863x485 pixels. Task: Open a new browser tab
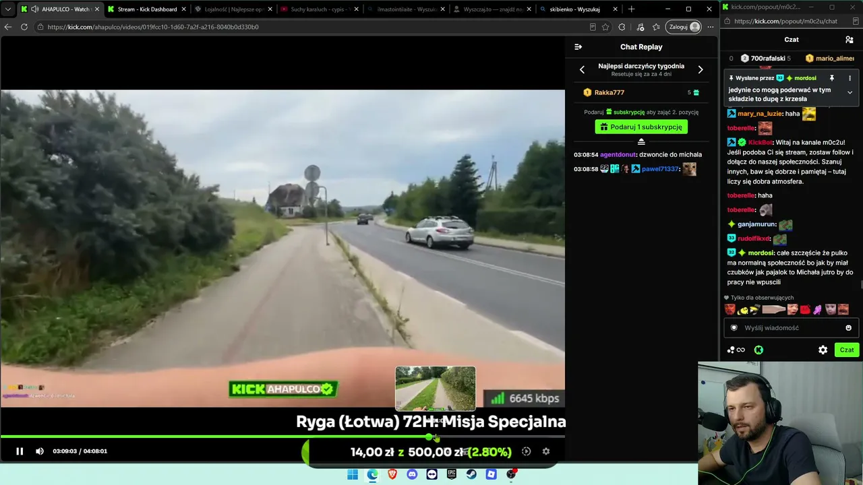(632, 9)
